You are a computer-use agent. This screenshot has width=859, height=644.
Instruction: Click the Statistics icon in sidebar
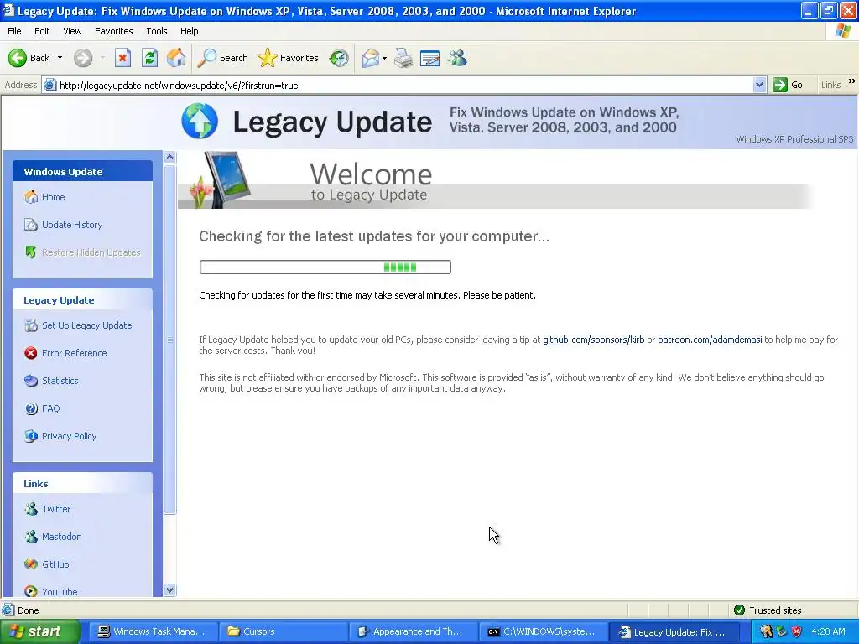(31, 381)
